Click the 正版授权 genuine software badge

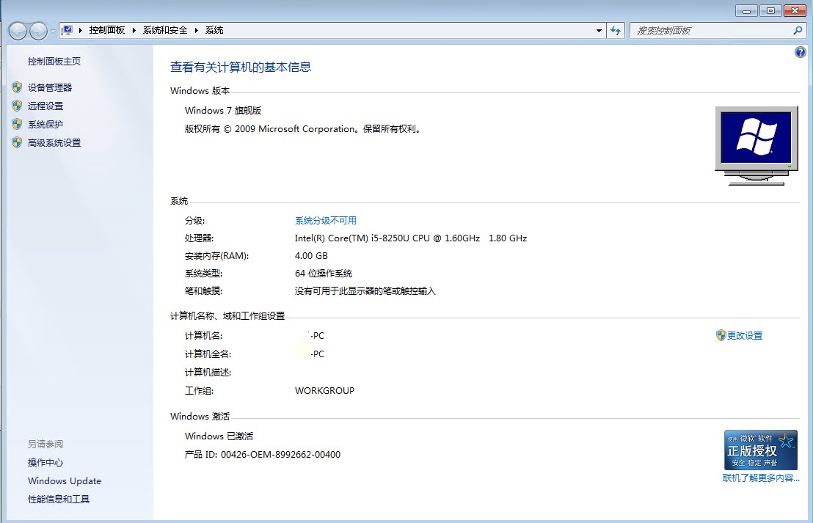click(x=761, y=450)
